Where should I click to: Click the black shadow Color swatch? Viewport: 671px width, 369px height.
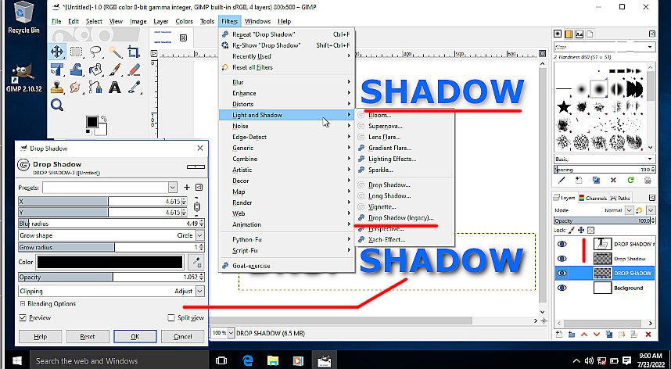pyautogui.click(x=110, y=262)
